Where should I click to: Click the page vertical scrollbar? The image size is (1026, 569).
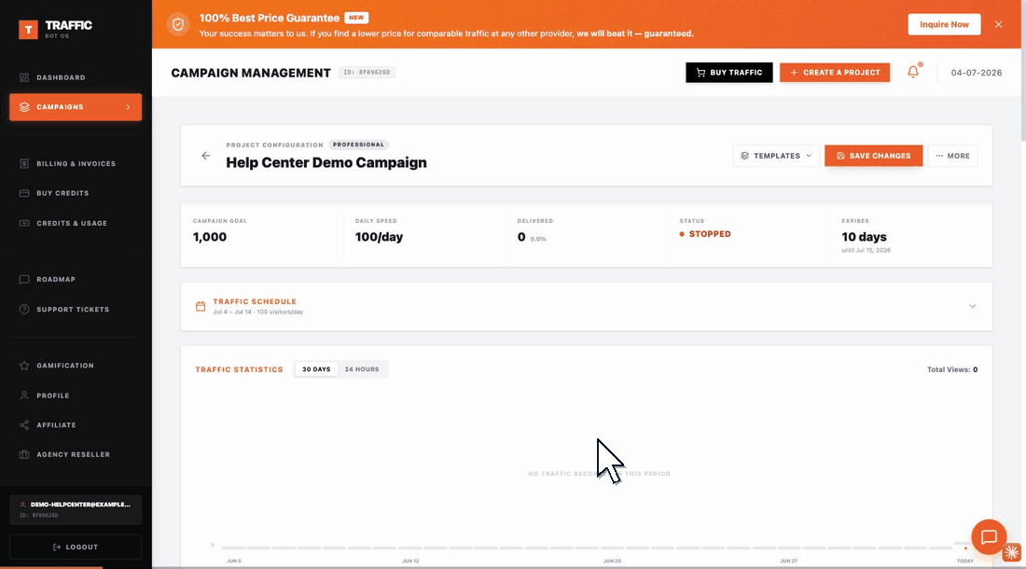coord(1022,71)
